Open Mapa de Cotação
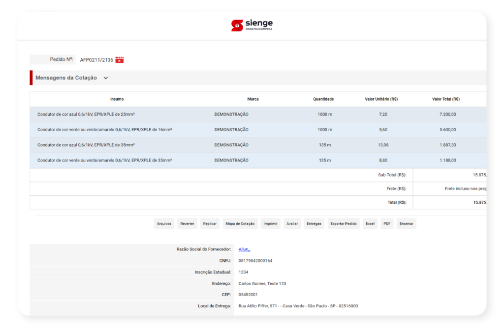Image resolution: width=504 pixels, height=327 pixels. click(x=240, y=224)
